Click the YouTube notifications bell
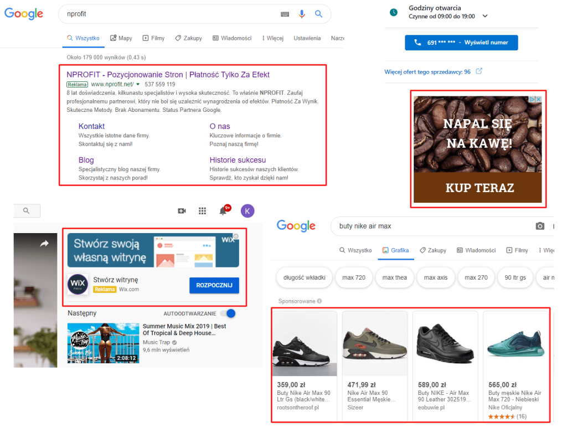The image size is (567, 438). [223, 211]
